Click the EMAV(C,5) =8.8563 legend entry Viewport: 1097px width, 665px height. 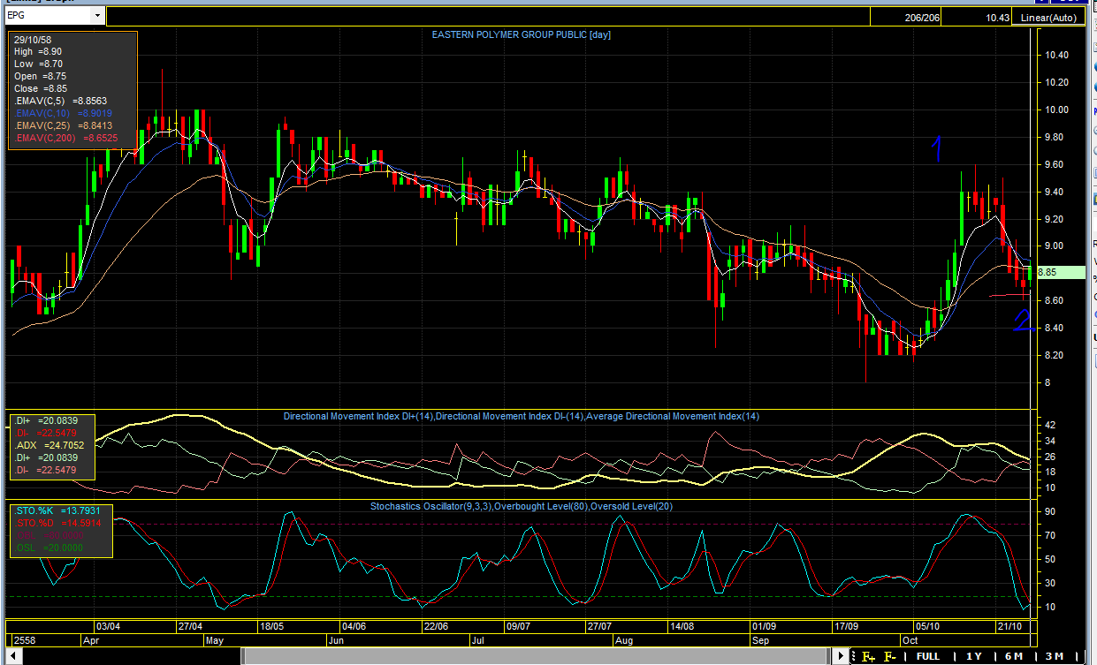(60, 102)
